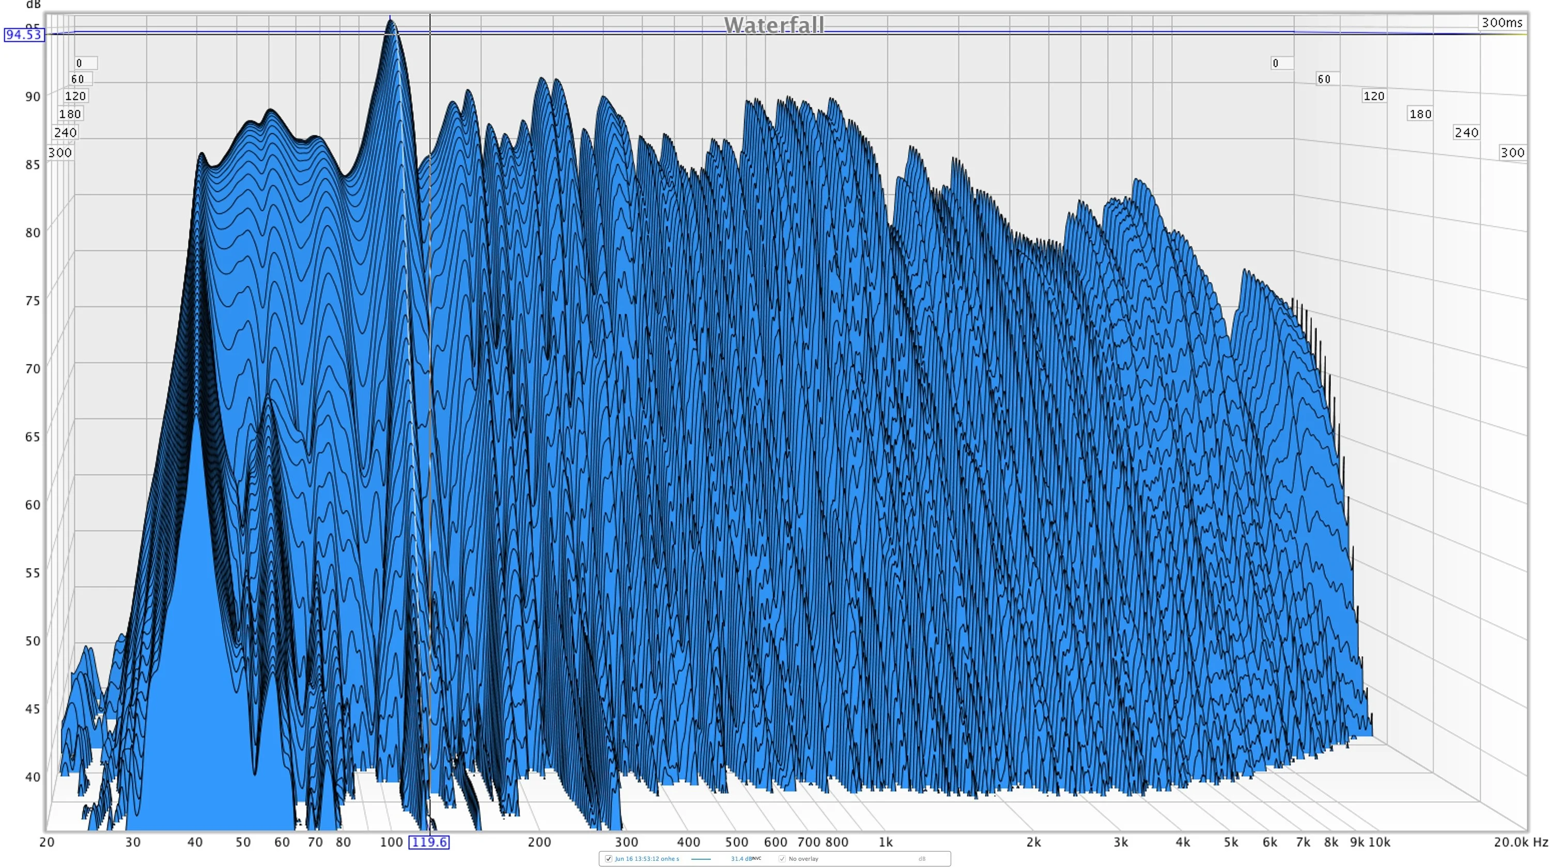Click the left-side '300' time axis label
The width and height of the screenshot is (1550, 867).
pos(60,152)
